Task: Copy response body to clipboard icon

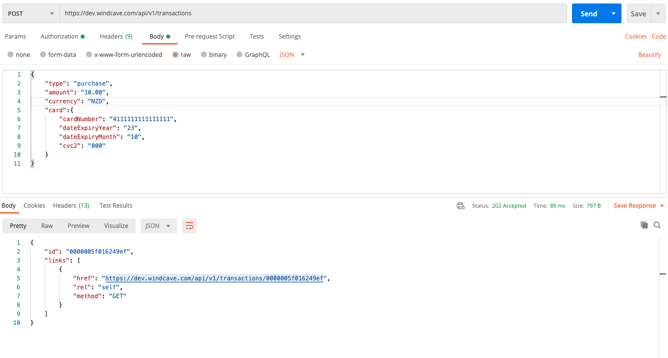Action: click(644, 225)
